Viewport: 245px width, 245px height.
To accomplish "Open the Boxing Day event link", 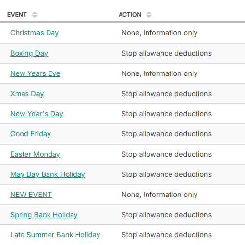I will [29, 53].
